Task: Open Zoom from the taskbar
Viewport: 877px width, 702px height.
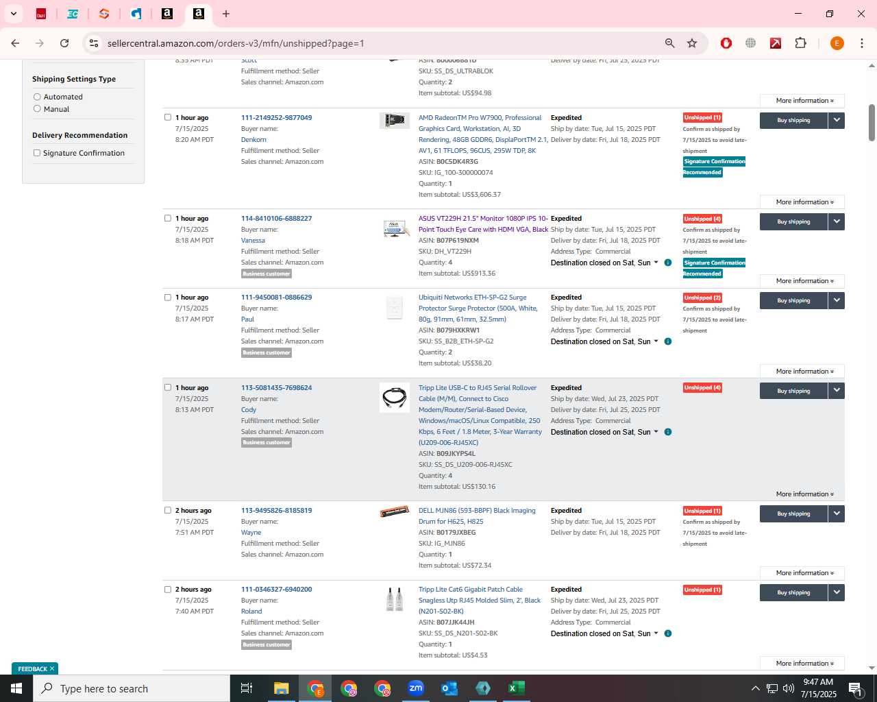Action: [x=416, y=688]
